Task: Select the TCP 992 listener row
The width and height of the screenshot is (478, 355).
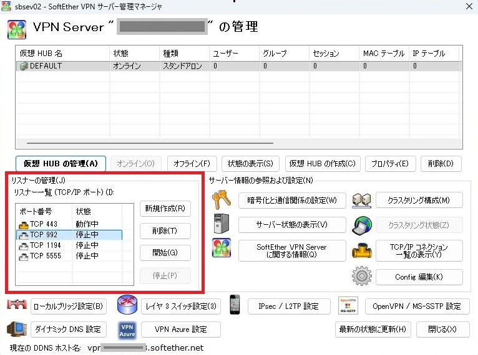Action: click(69, 235)
